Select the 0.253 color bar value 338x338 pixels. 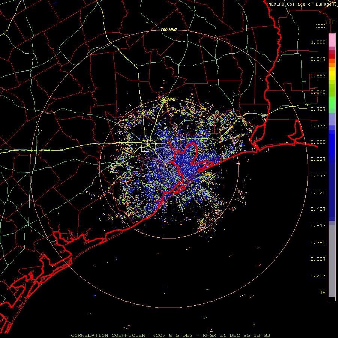(x=318, y=276)
